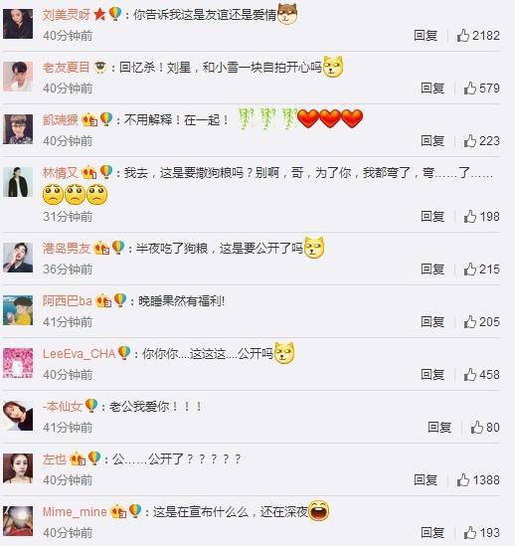The width and height of the screenshot is (515, 546).
Task: Click the red star badge next to 刘美灵呀
Action: pos(100,15)
